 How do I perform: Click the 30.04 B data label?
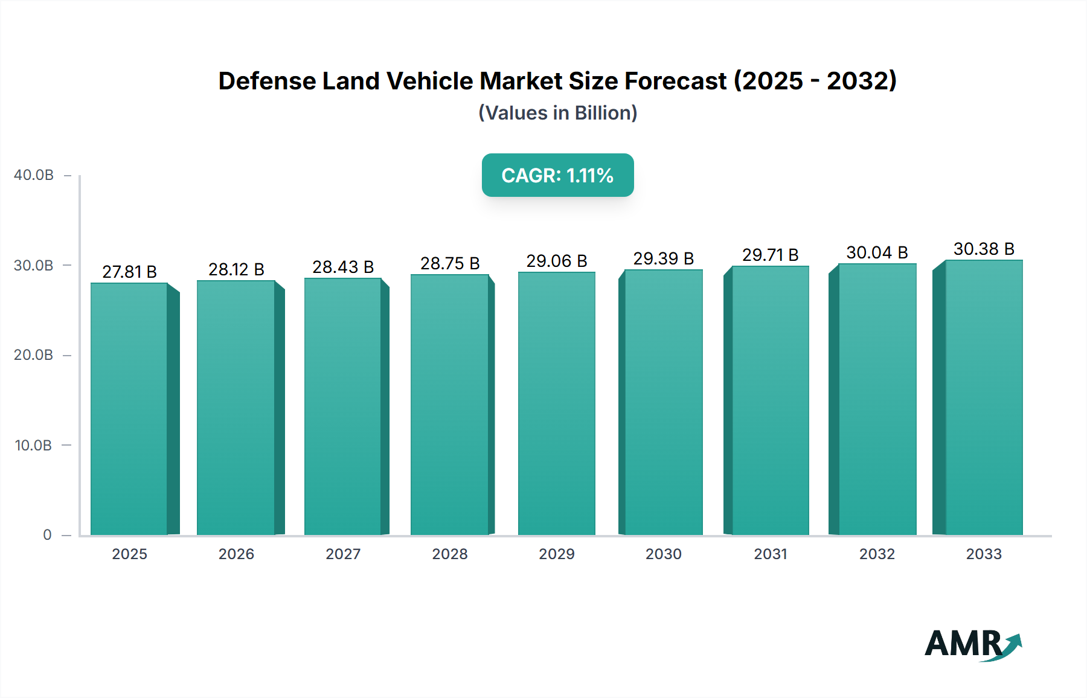877,253
